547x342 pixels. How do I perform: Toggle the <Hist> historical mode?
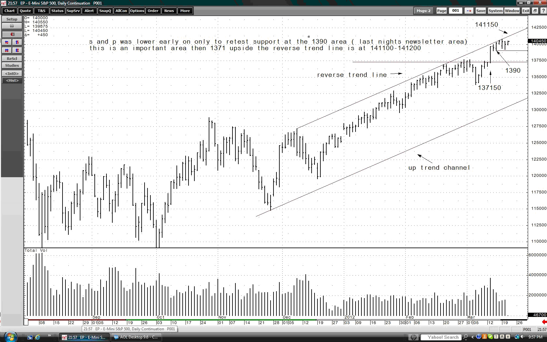click(12, 80)
